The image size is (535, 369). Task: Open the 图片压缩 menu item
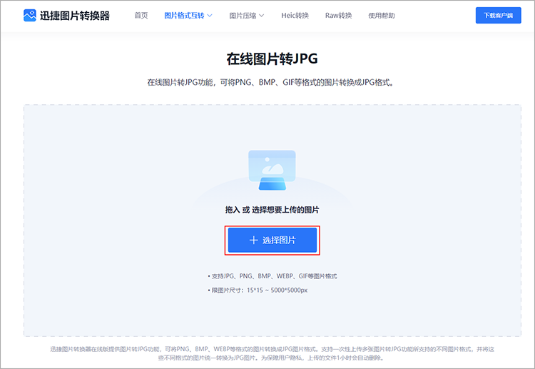point(243,16)
